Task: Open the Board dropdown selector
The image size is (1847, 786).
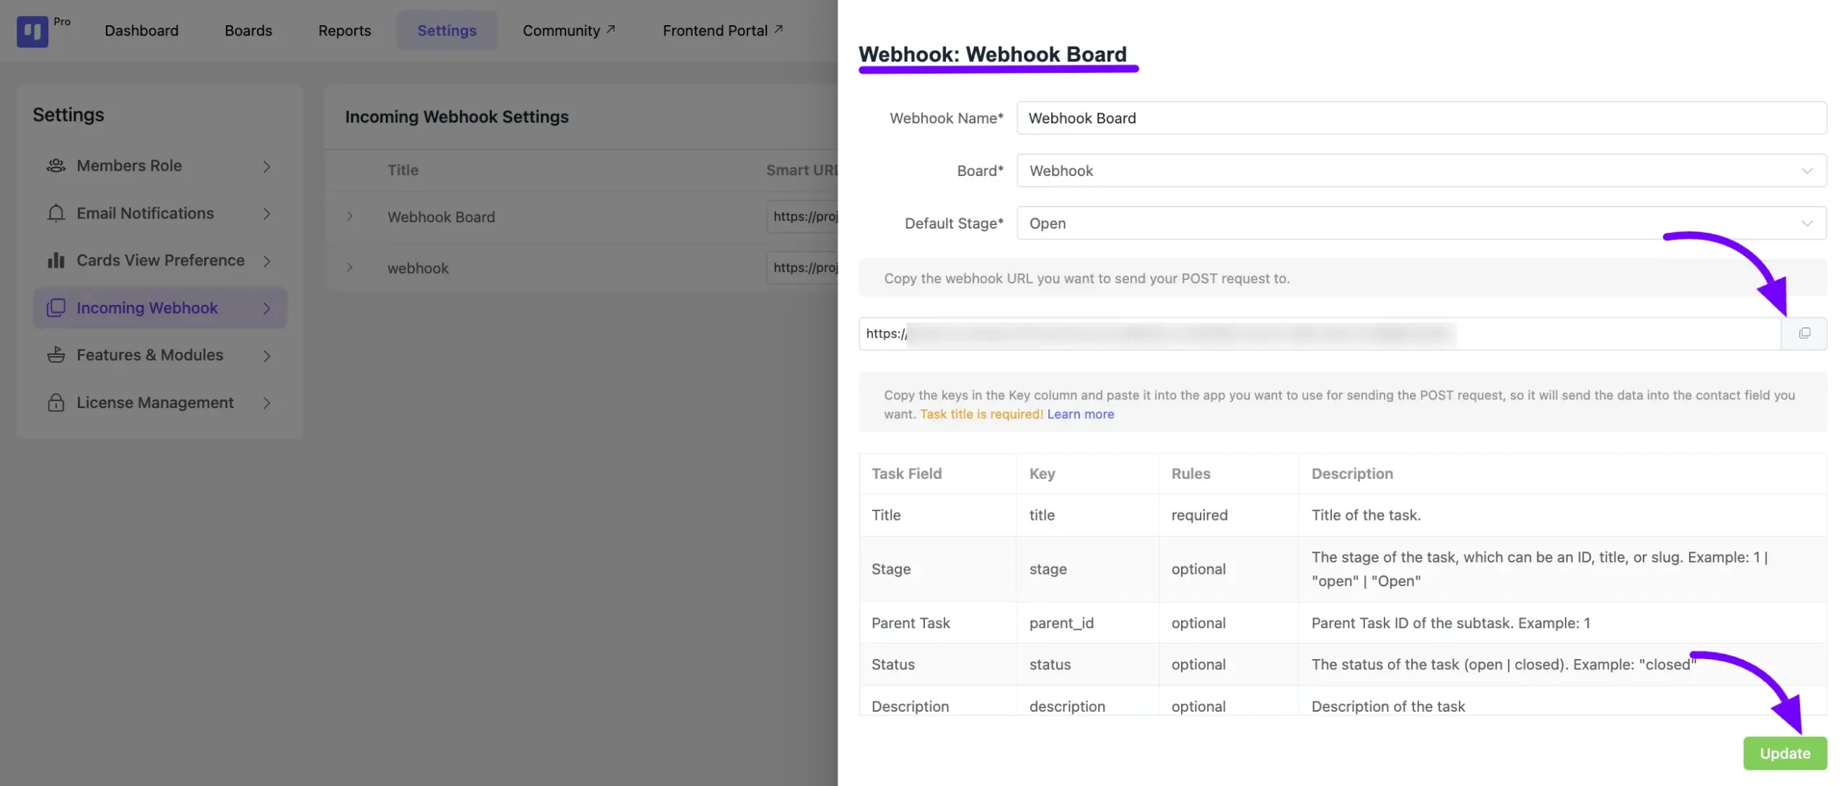Action: (x=1422, y=171)
